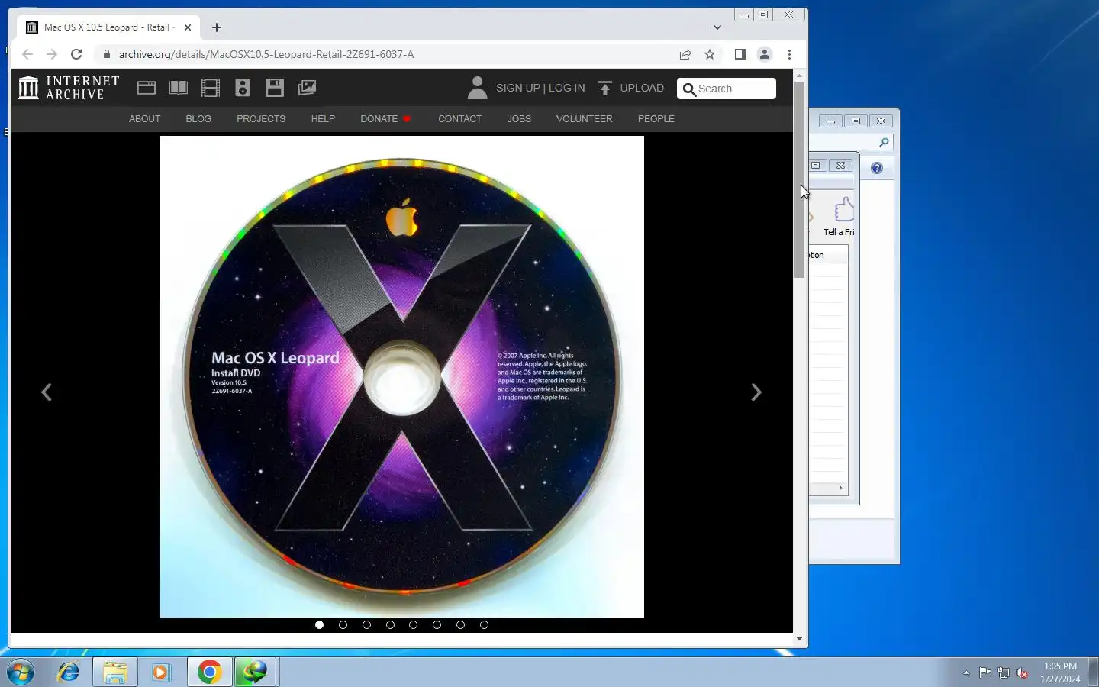This screenshot has width=1099, height=687.
Task: Go forward with the browser forward arrow
Action: (52, 54)
